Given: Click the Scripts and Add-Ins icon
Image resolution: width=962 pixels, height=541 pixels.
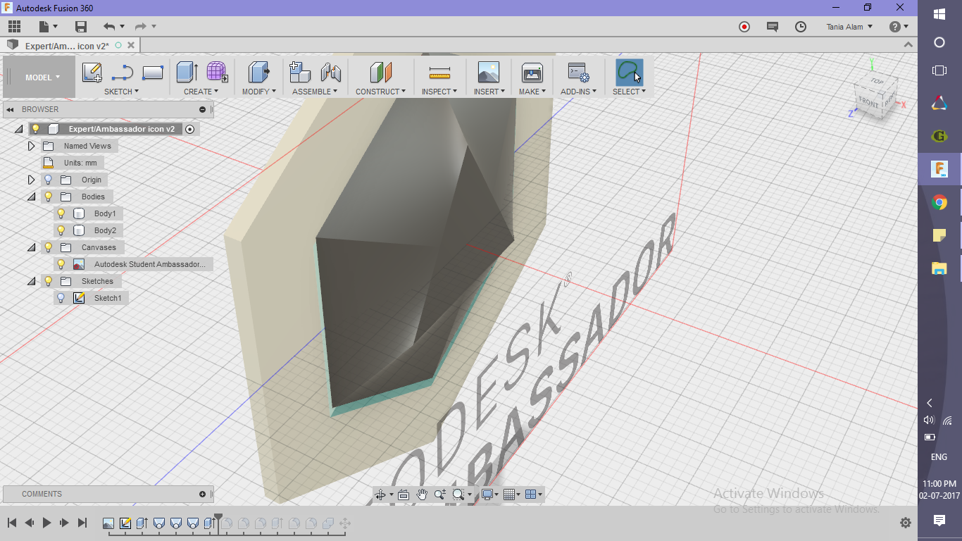Looking at the screenshot, I should coord(578,73).
